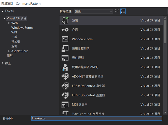Select the 線上 online category
The height and width of the screenshot is (125, 168).
pos(8,63)
